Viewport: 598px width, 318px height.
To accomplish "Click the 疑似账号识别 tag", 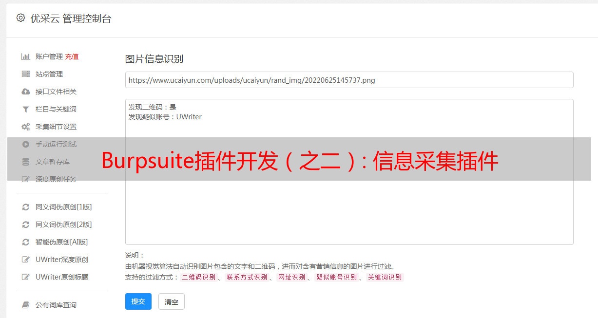I will pyautogui.click(x=337, y=277).
